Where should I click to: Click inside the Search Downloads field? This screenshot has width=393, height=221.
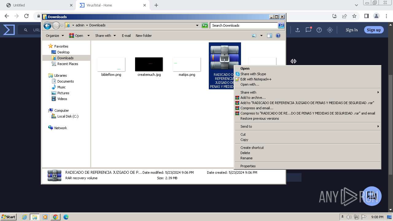244,25
